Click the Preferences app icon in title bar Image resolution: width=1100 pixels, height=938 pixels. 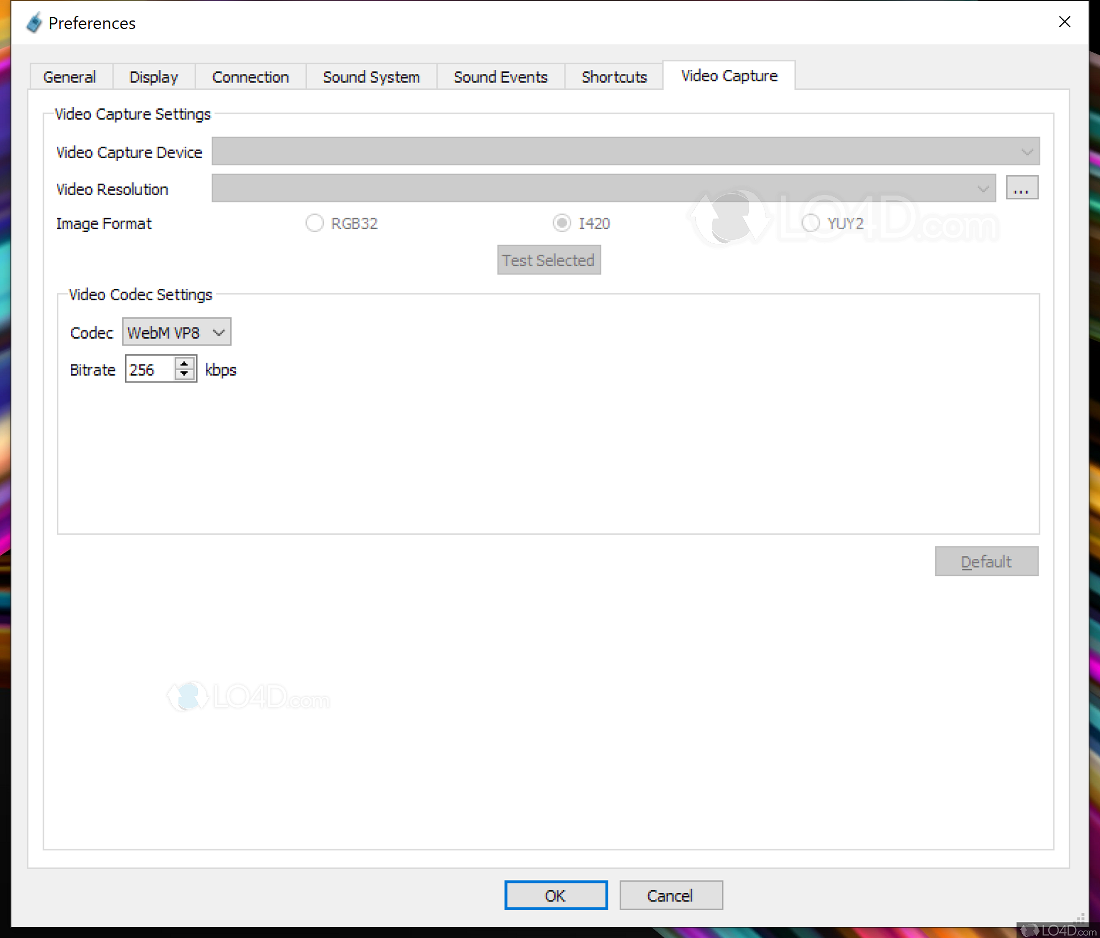pyautogui.click(x=34, y=23)
